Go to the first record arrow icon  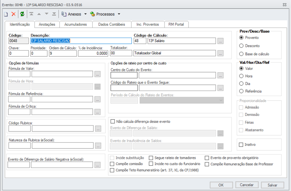(x=31, y=14)
